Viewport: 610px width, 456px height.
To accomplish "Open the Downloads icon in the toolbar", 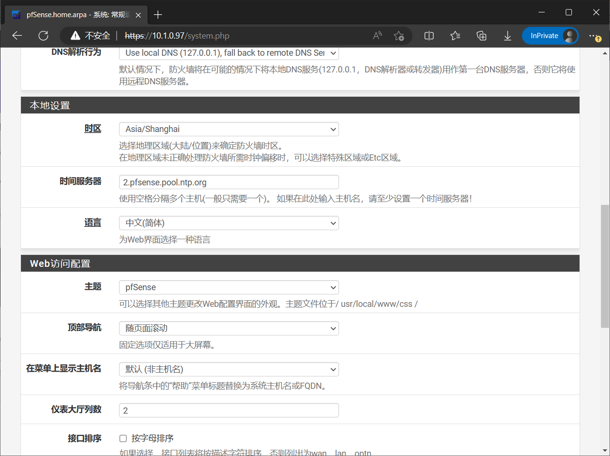I will (x=507, y=35).
